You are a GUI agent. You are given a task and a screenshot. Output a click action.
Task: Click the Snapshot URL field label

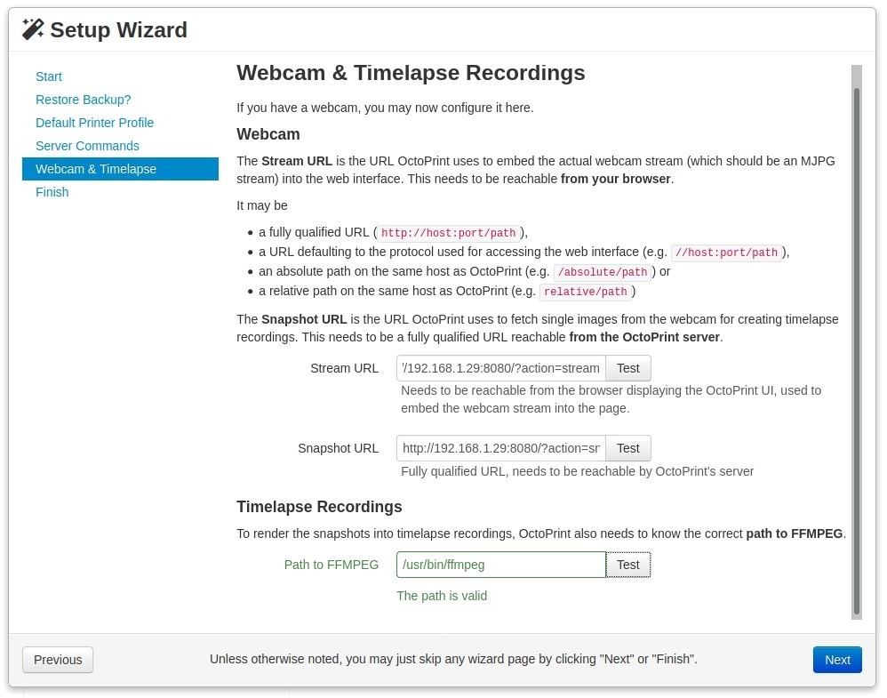(x=338, y=448)
